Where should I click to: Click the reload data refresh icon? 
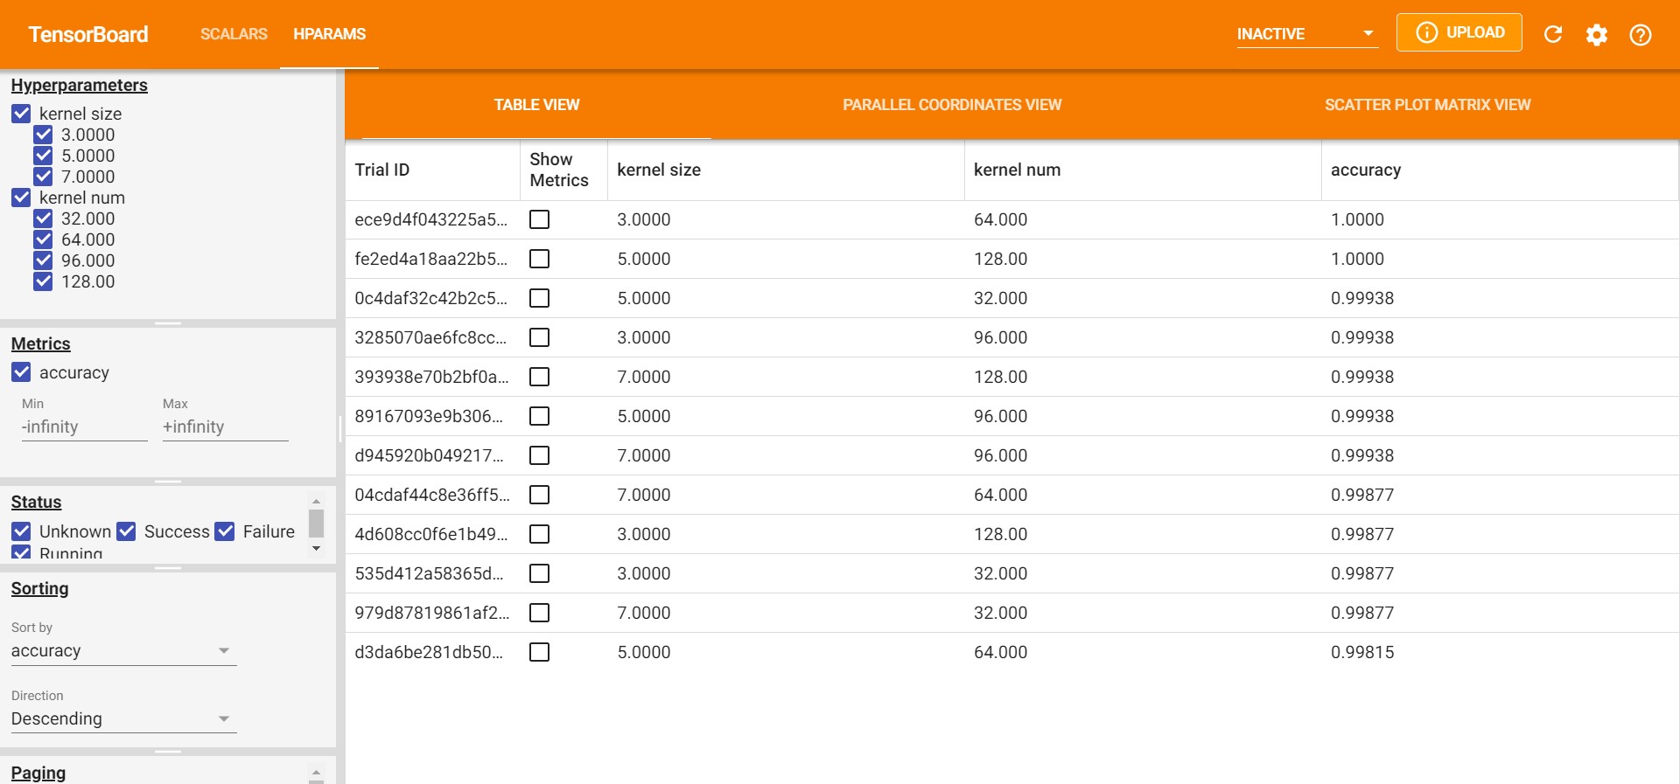1553,34
